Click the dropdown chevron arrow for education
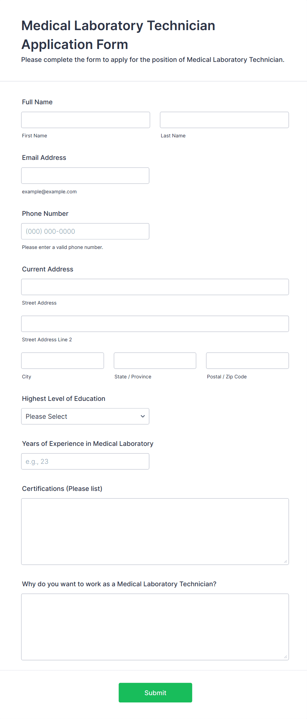Viewport: 307px width, 719px height. [x=143, y=416]
